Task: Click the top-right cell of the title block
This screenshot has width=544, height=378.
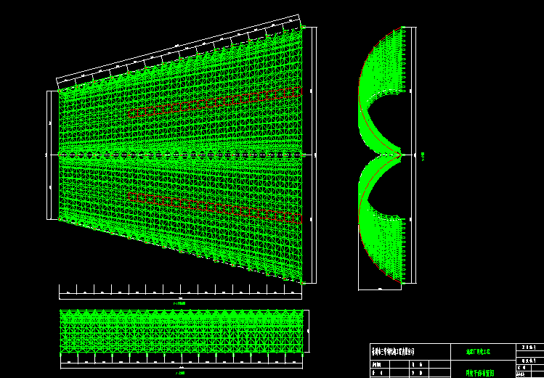Action: click(529, 348)
